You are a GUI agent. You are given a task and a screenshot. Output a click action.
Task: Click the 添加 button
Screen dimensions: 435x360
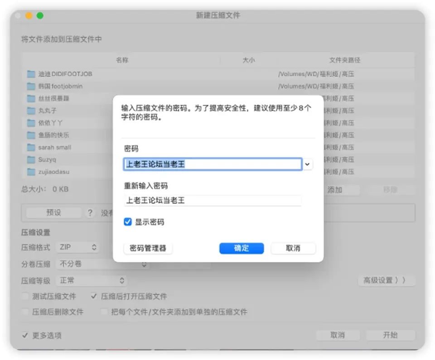[x=334, y=190]
